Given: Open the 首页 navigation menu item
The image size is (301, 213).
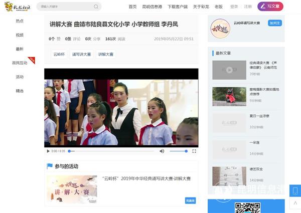Looking at the screenshot, I should (132, 7).
